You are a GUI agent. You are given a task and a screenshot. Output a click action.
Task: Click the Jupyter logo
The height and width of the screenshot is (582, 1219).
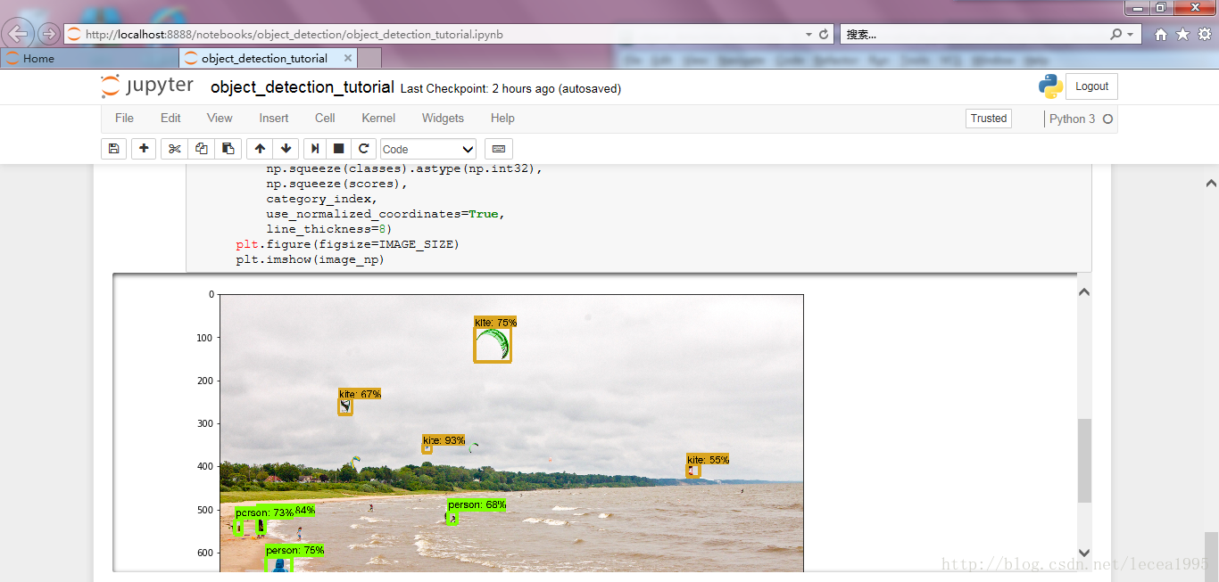(147, 86)
